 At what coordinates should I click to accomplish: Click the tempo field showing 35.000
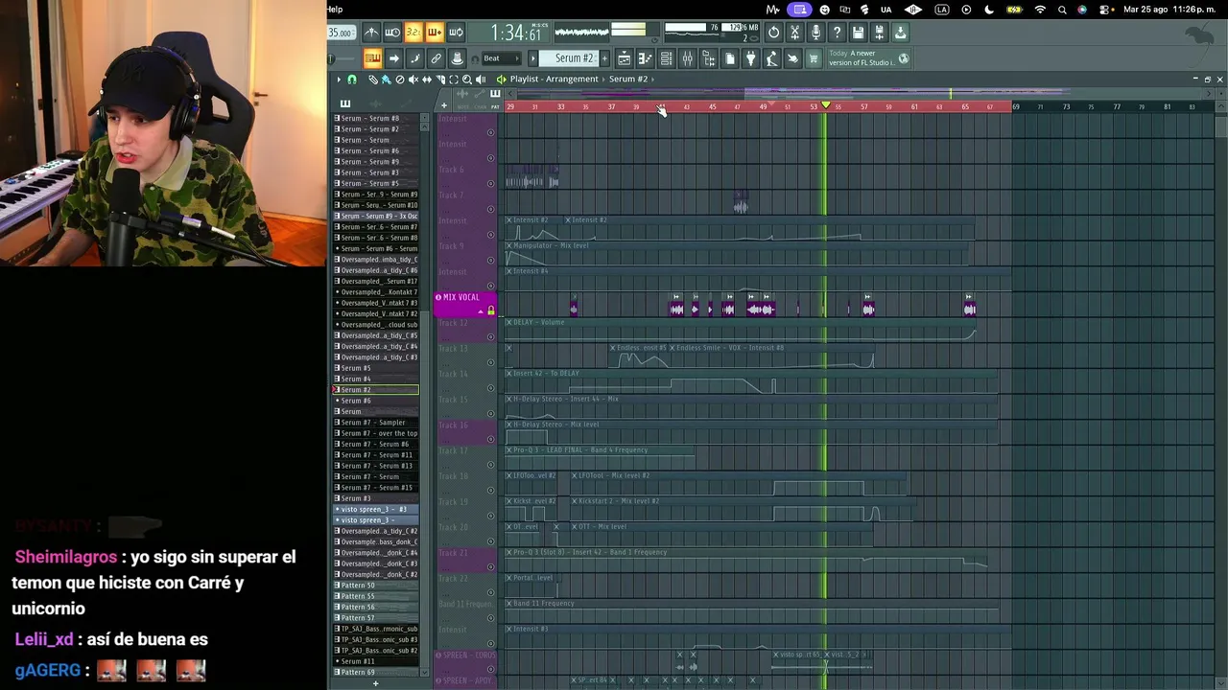point(341,33)
